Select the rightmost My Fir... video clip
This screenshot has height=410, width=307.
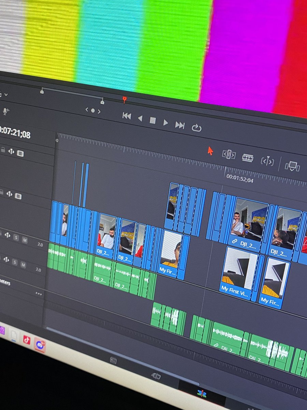click(274, 284)
